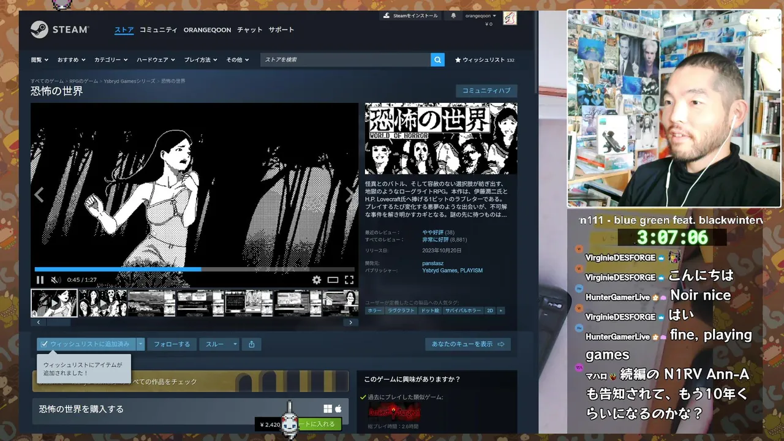This screenshot has height=441, width=784.
Task: Click the share icon button
Action: [x=252, y=344]
